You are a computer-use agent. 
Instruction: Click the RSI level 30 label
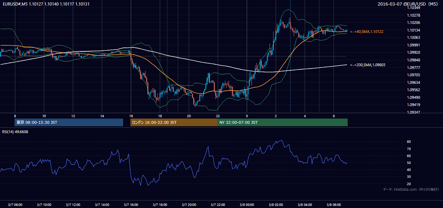(409, 177)
